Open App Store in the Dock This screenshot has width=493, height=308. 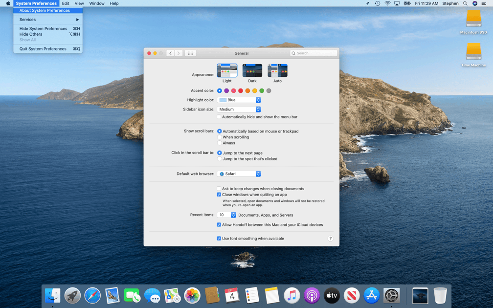pyautogui.click(x=372, y=296)
